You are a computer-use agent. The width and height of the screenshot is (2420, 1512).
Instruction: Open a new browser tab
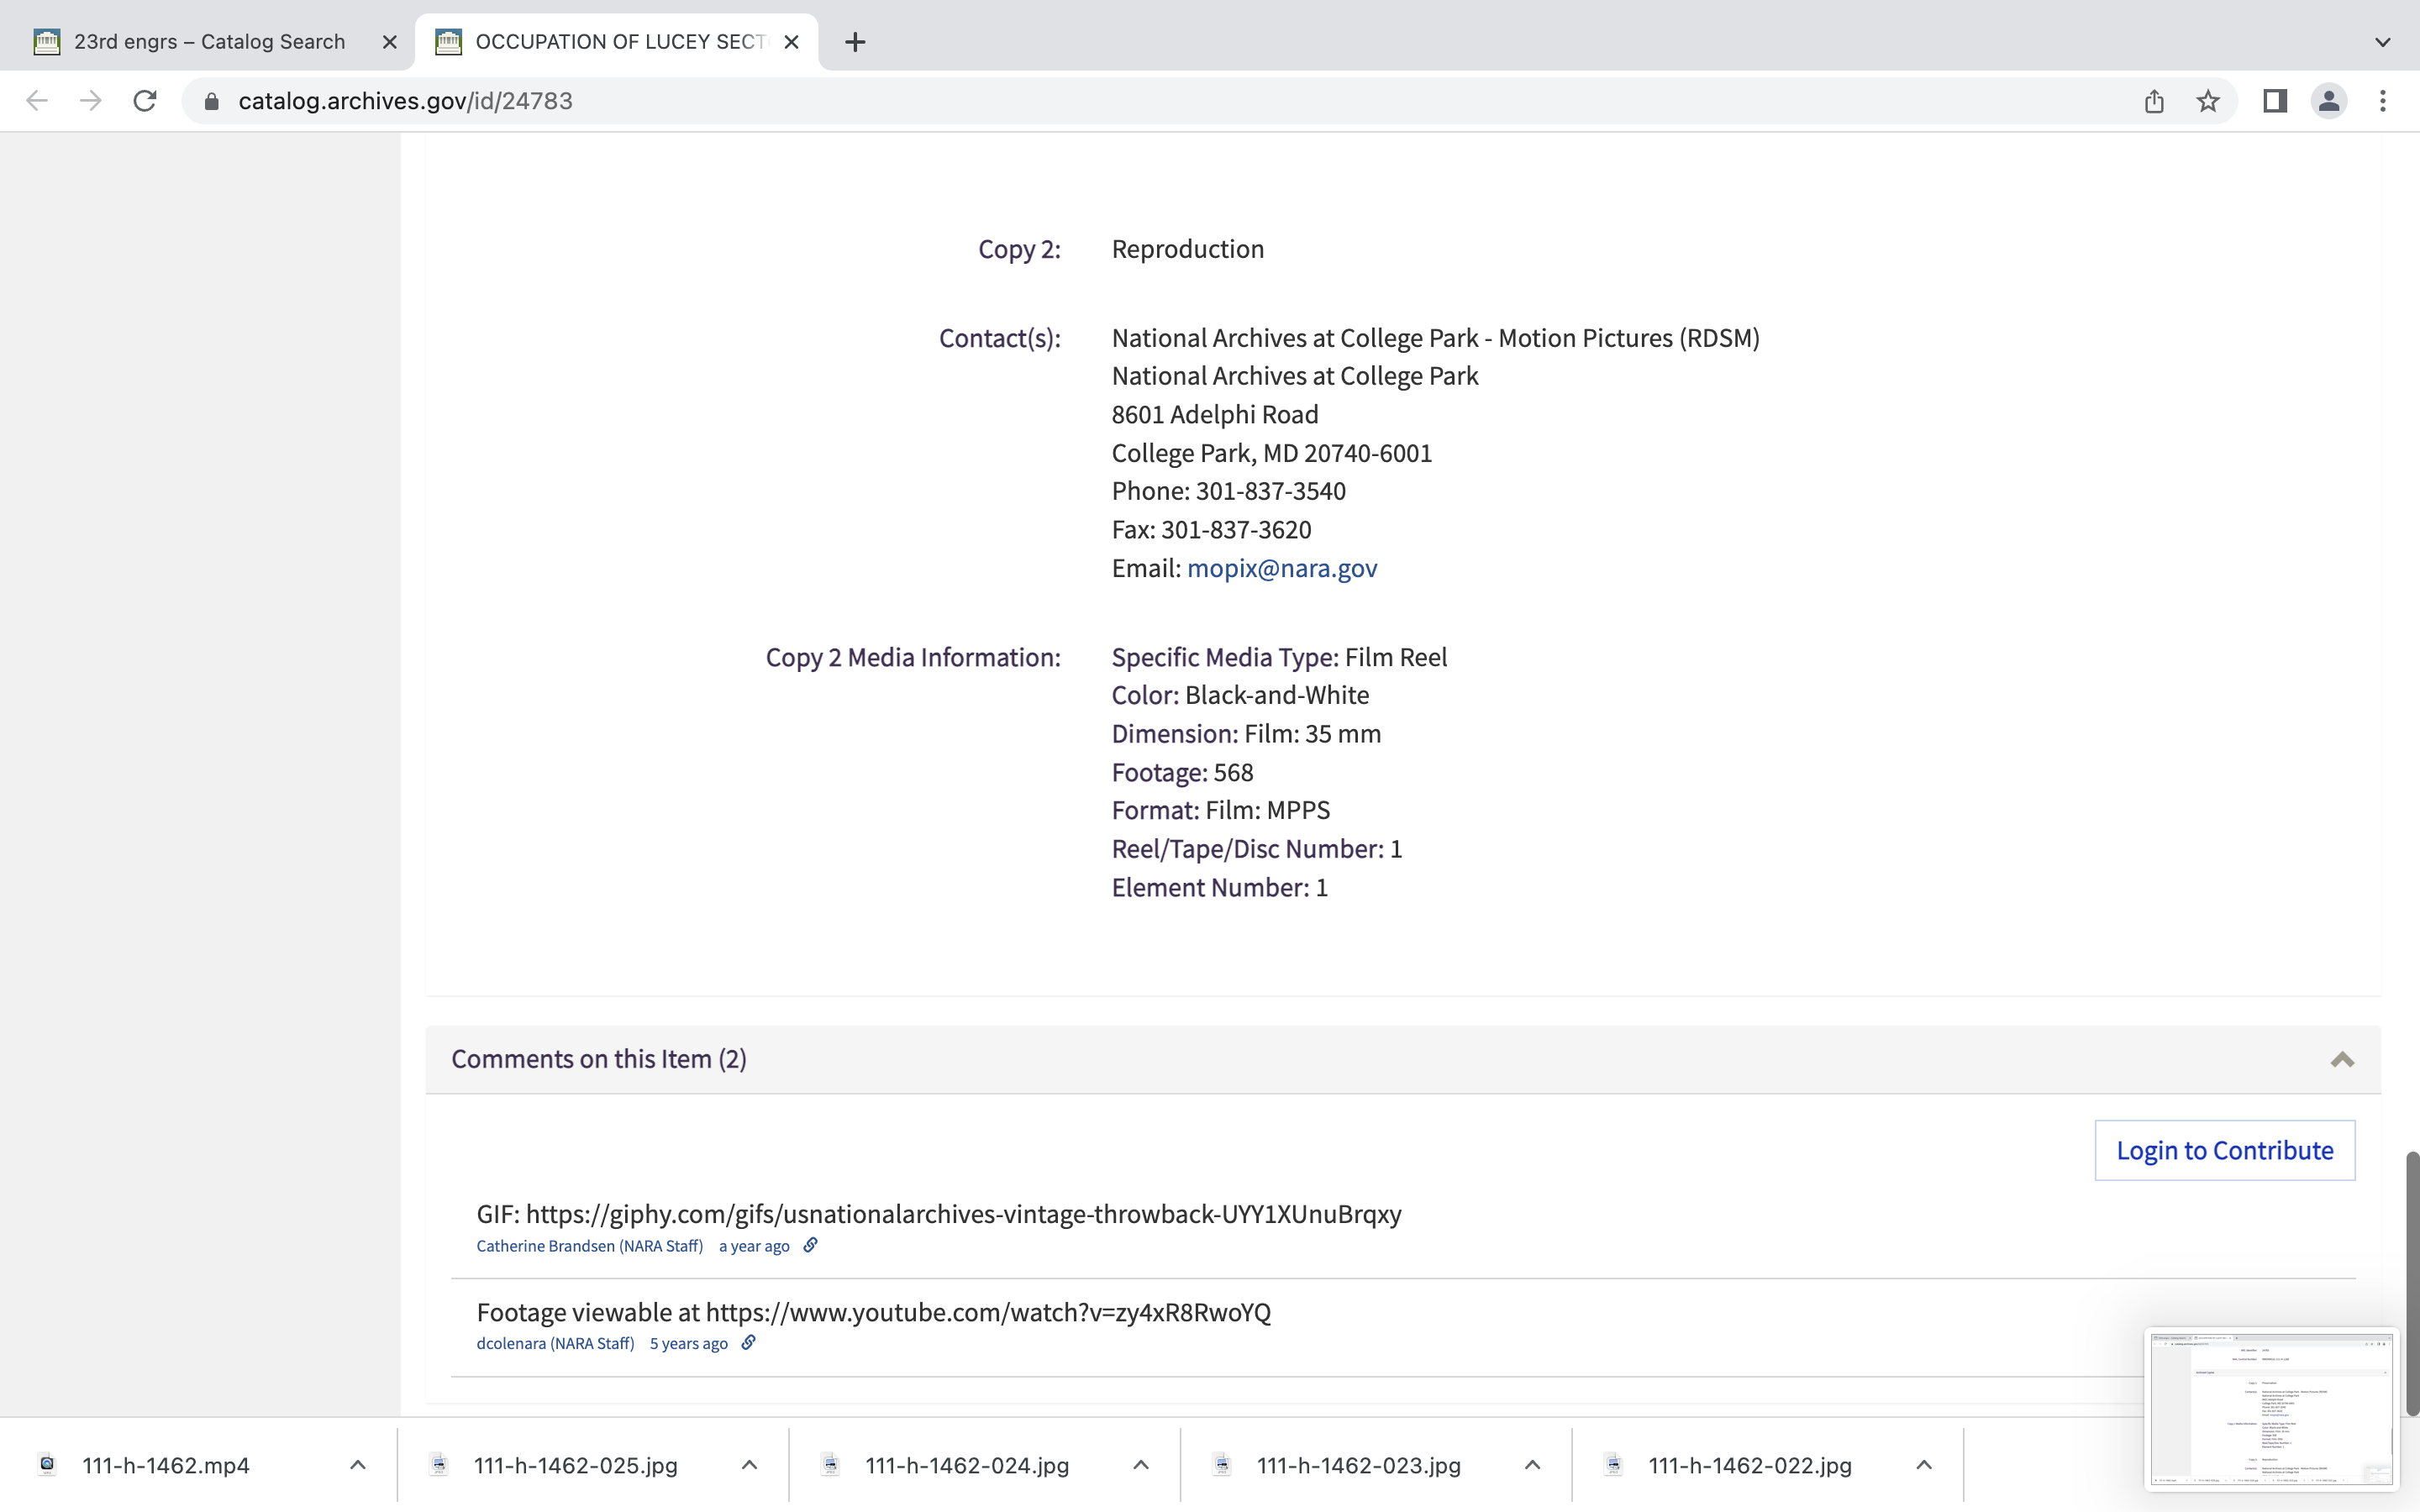(855, 42)
